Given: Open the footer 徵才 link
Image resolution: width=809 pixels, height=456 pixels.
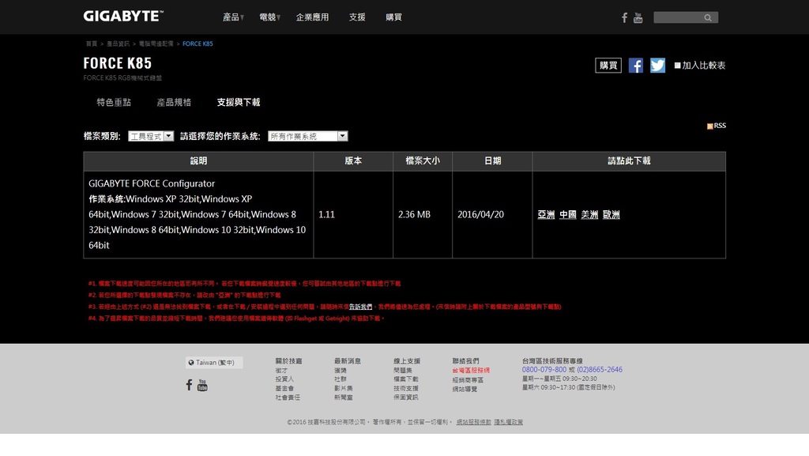Looking at the screenshot, I should tap(281, 371).
